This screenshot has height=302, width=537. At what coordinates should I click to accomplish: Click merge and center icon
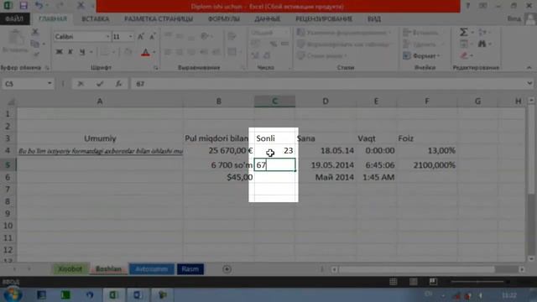(x=232, y=52)
